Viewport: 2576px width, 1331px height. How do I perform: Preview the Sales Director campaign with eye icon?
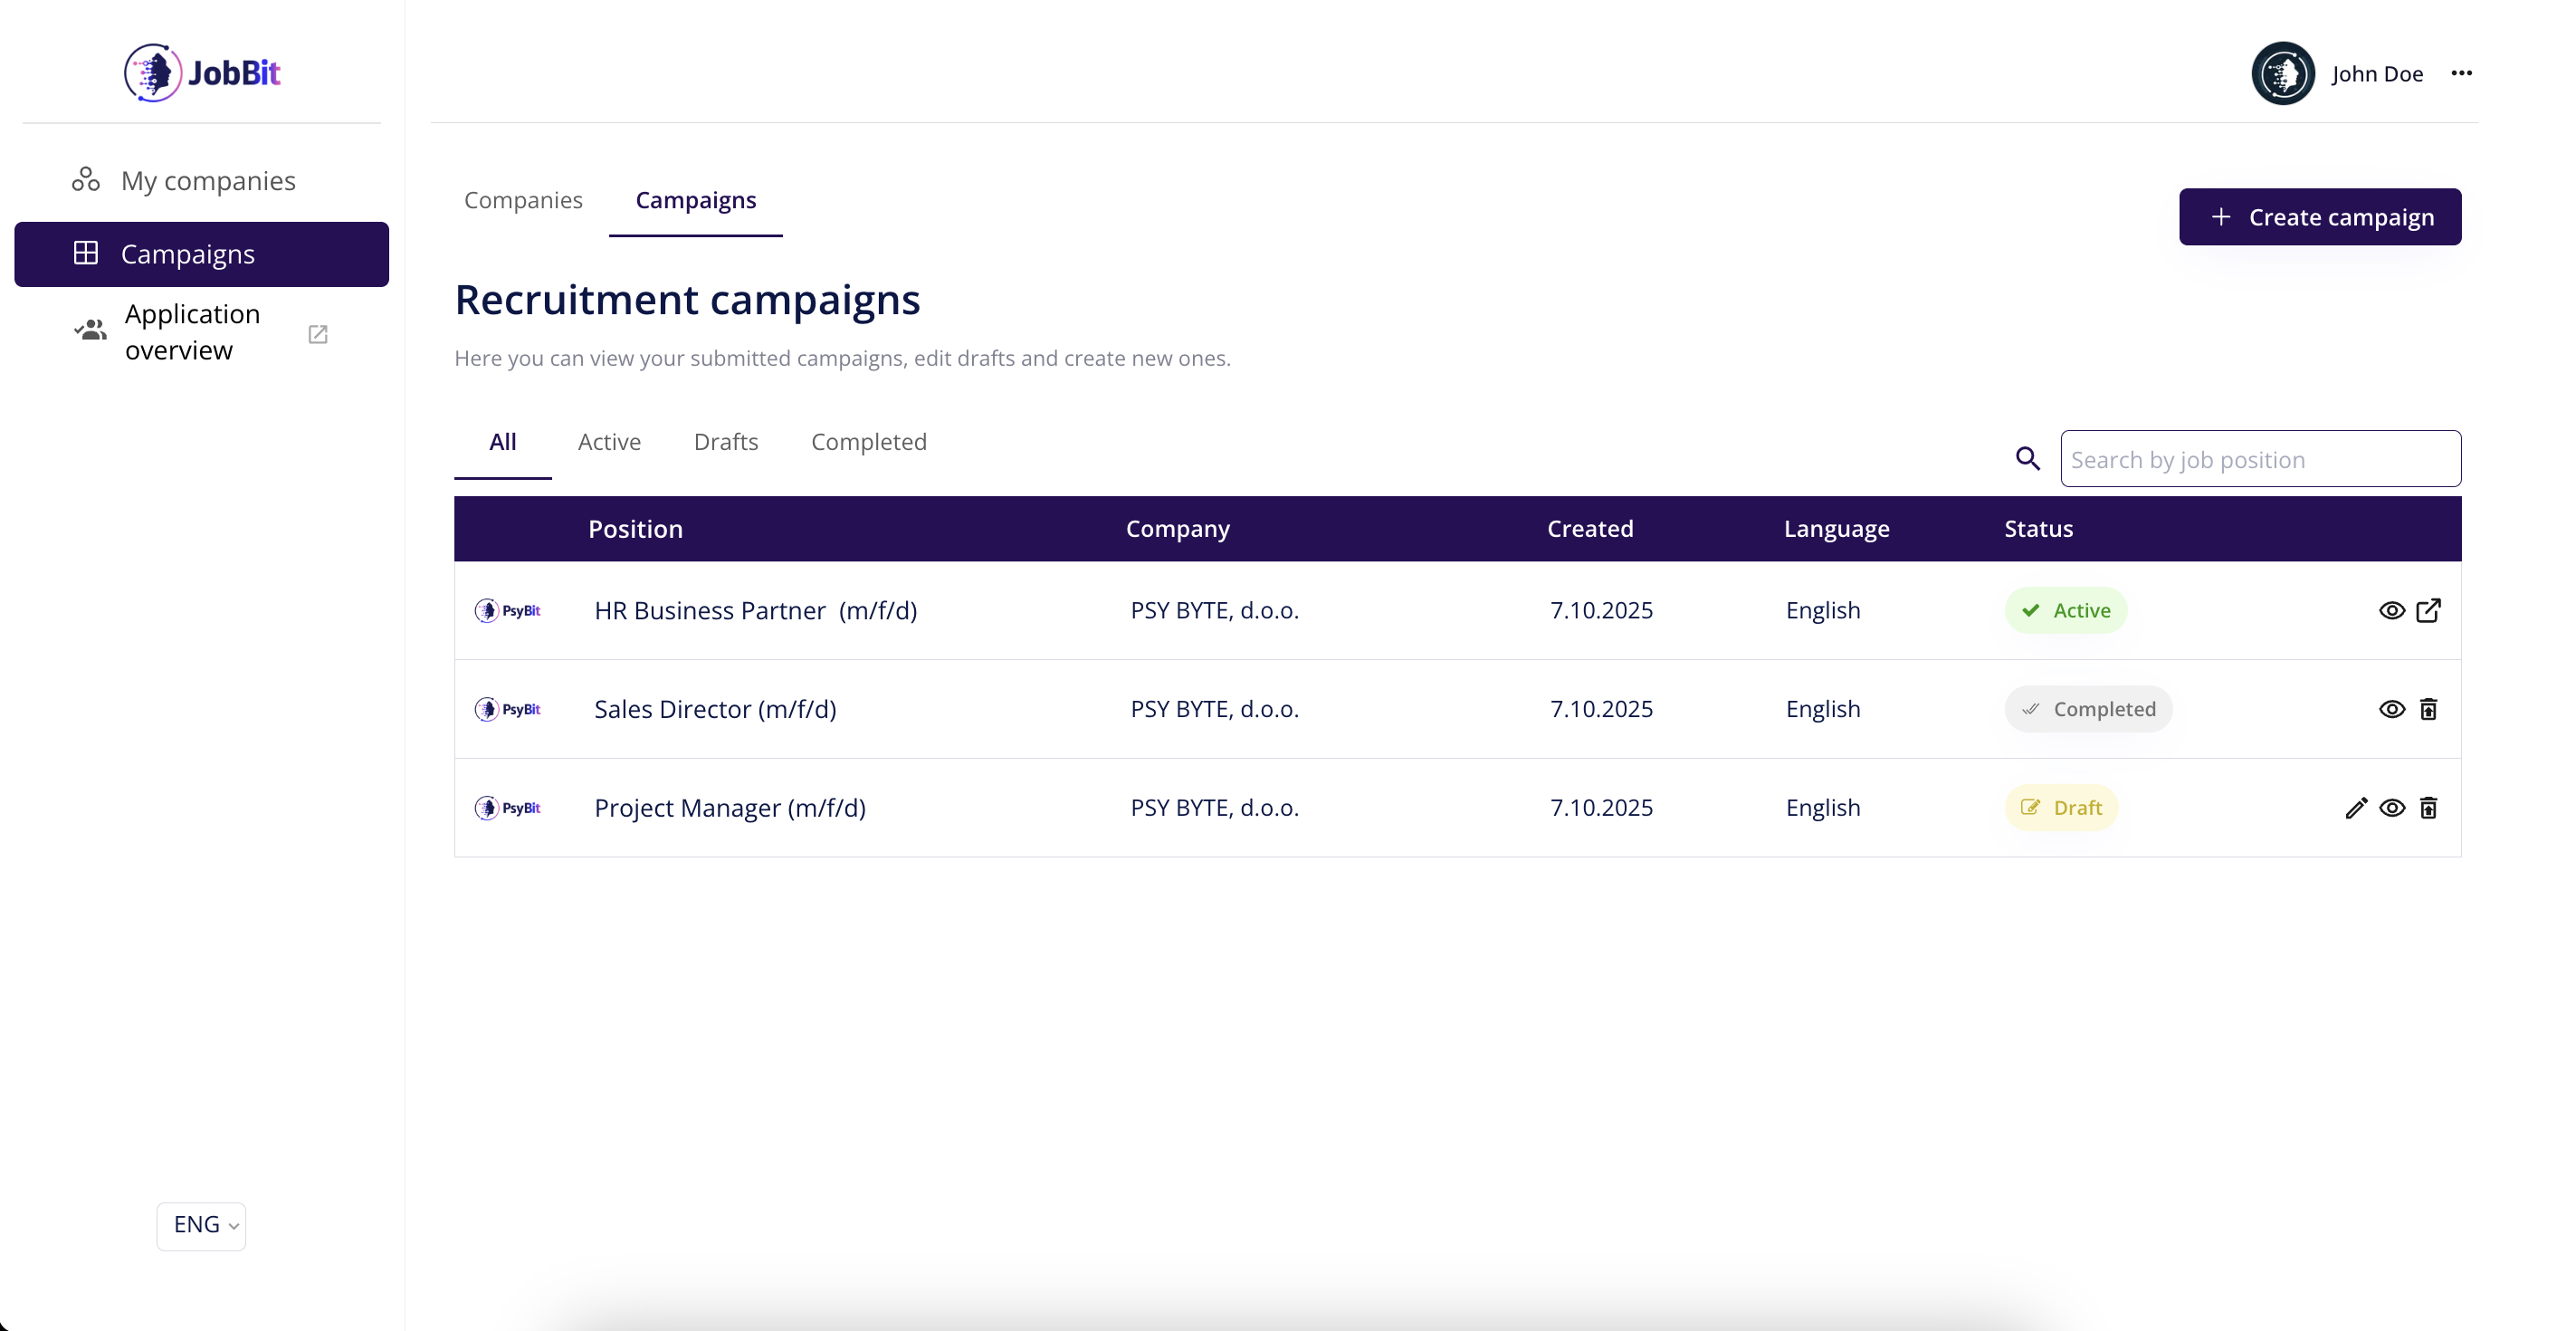pos(2391,709)
